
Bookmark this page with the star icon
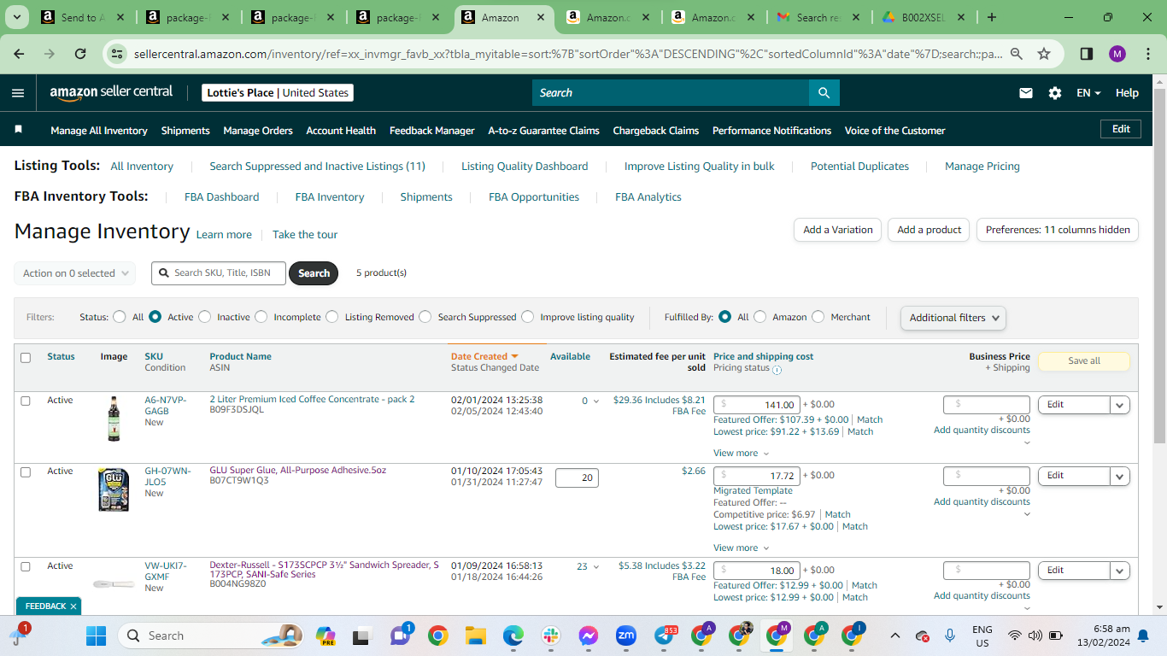coord(1044,54)
